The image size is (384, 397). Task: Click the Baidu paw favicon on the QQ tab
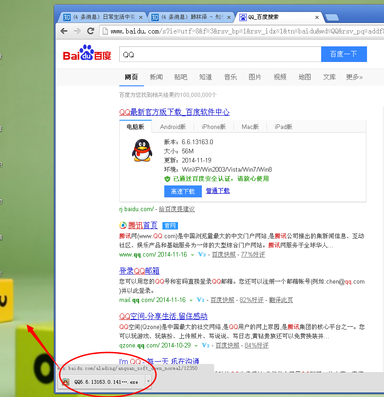coord(243,17)
